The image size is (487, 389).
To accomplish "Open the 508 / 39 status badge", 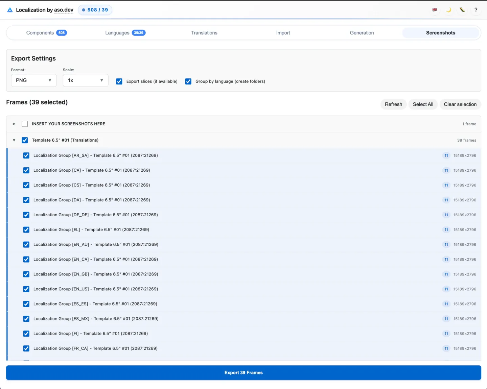I will pyautogui.click(x=95, y=10).
